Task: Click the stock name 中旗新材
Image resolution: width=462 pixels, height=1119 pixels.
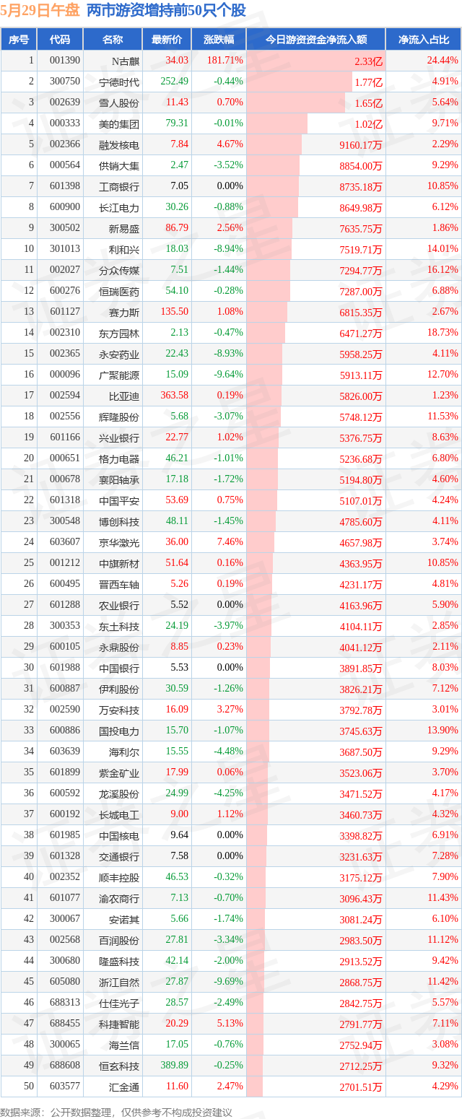Action: click(x=119, y=564)
